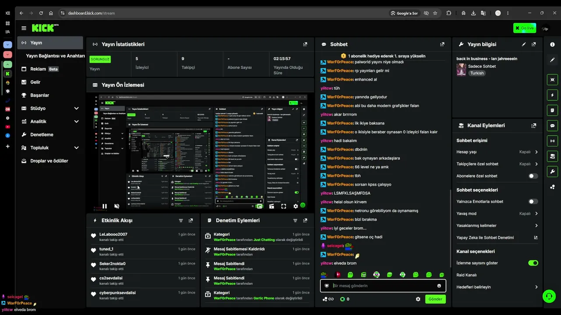The height and width of the screenshot is (315, 561).
Task: Open chat settings gear beside Gönder
Action: (x=418, y=299)
